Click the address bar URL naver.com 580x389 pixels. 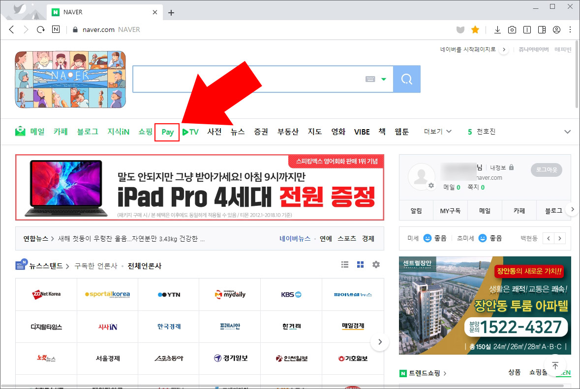[x=98, y=29]
